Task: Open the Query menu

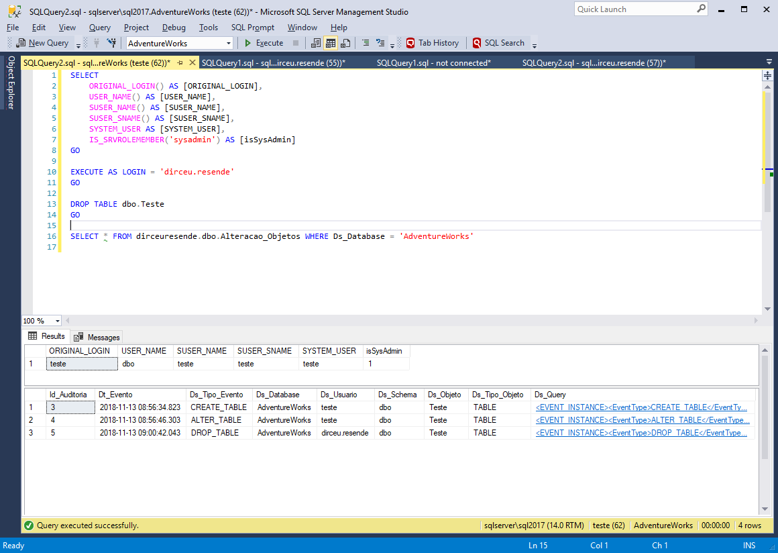Action: (x=100, y=28)
